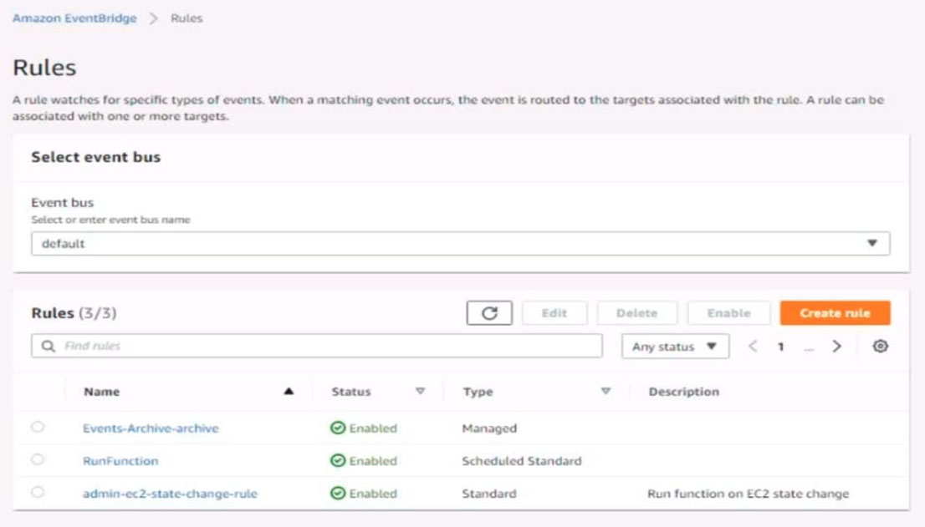The image size is (925, 527).
Task: Go to previous page of rules
Action: [x=753, y=347]
